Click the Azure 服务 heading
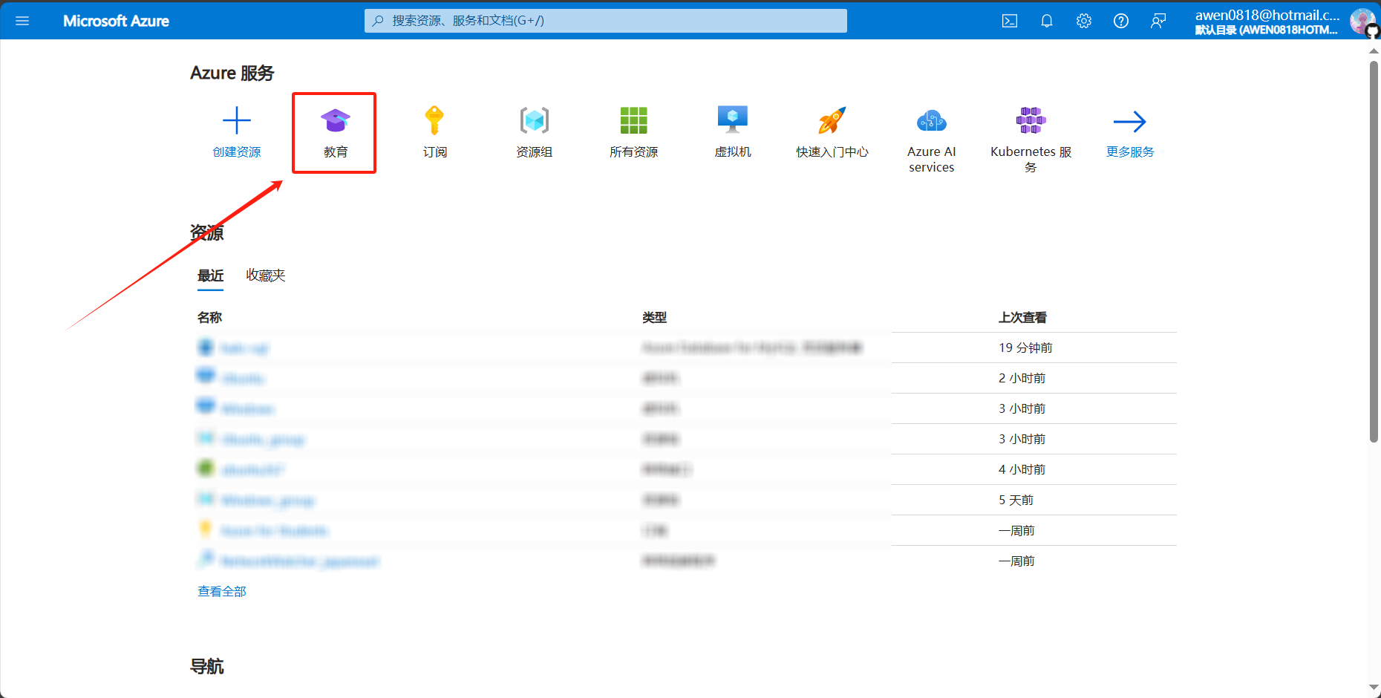Screen dimensions: 1381x698 232,73
